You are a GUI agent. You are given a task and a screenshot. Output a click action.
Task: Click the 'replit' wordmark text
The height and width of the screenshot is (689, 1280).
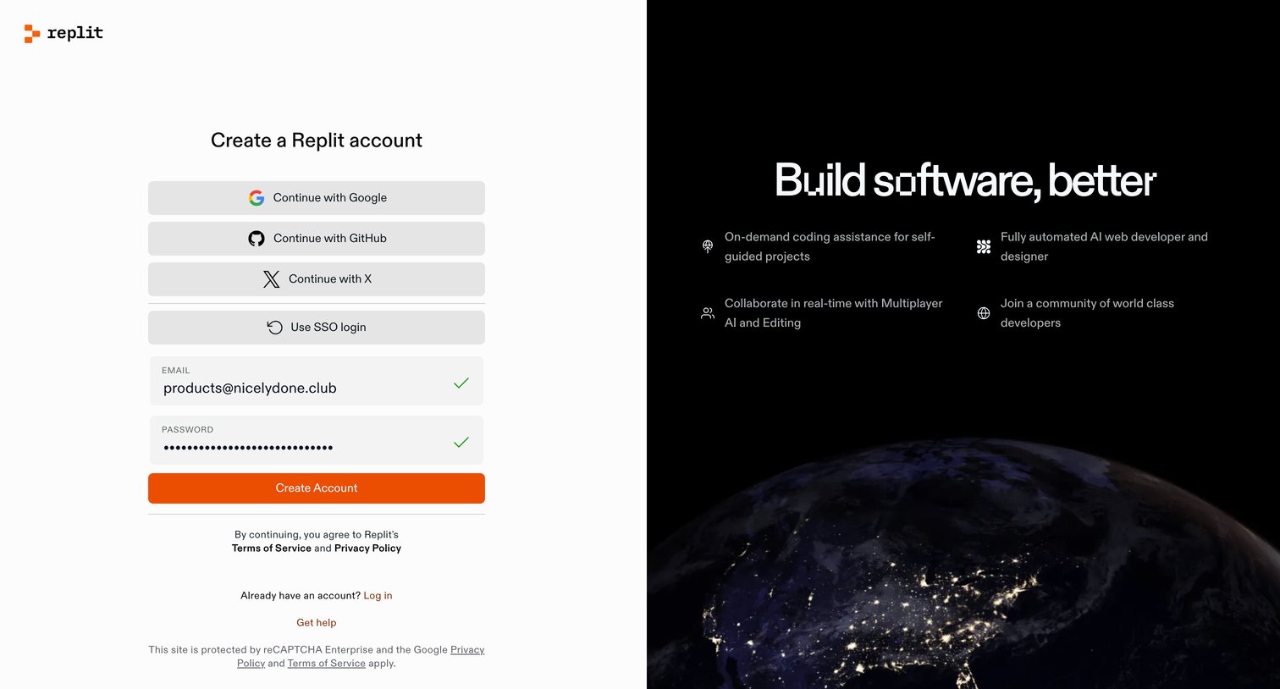coord(75,33)
